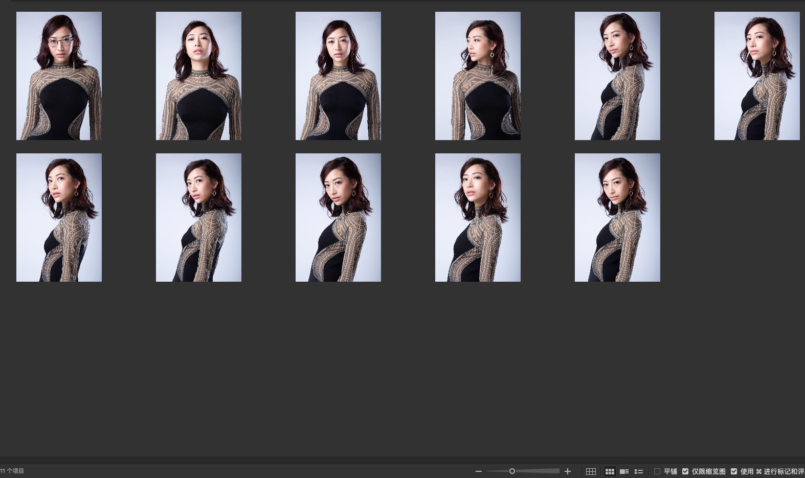This screenshot has height=478, width=805.
Task: Switch to details view
Action: click(624, 471)
